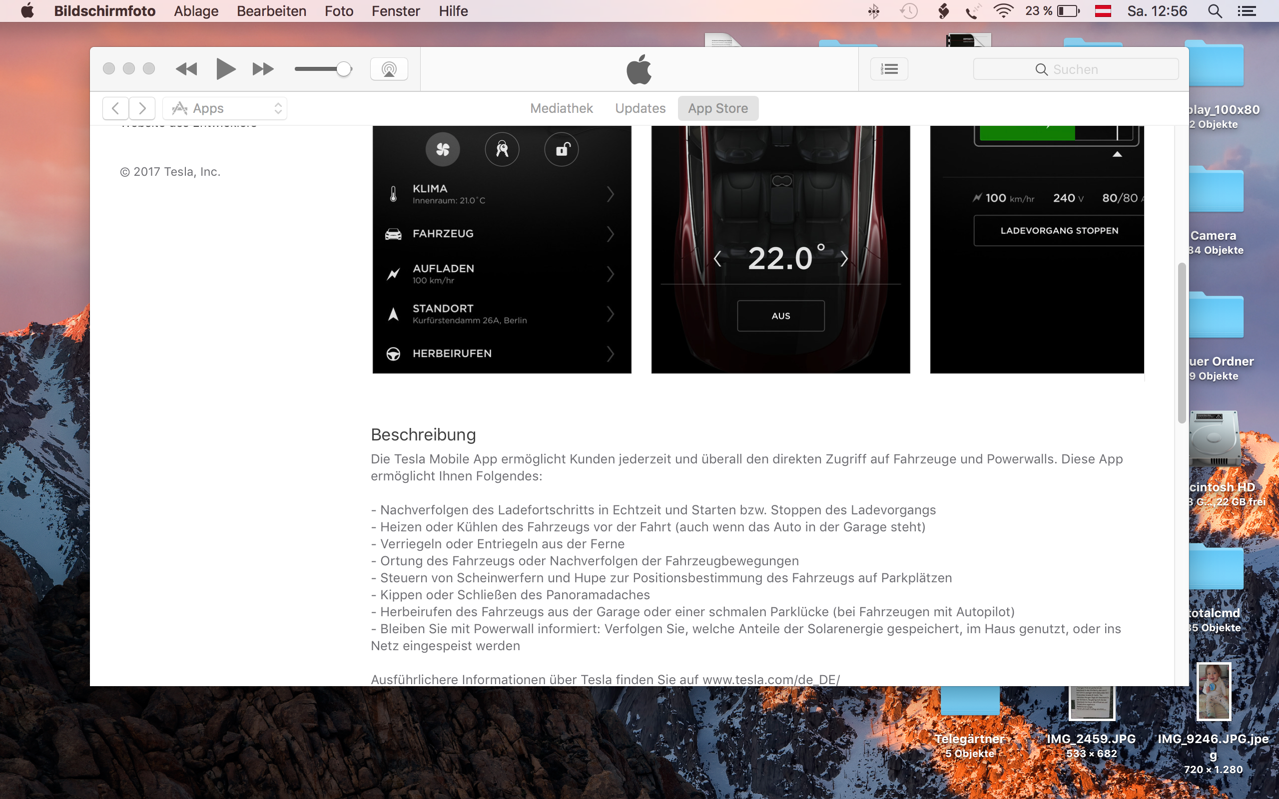Click the vertical scrollbar of iTunes window
Image resolution: width=1279 pixels, height=799 pixels.
[1182, 343]
